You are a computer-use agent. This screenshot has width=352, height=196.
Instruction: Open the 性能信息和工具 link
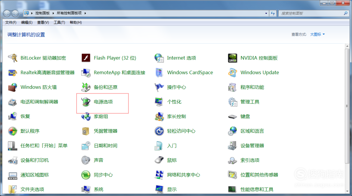257,189
